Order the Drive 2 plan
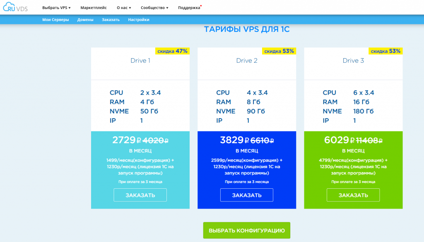 pyautogui.click(x=247, y=195)
